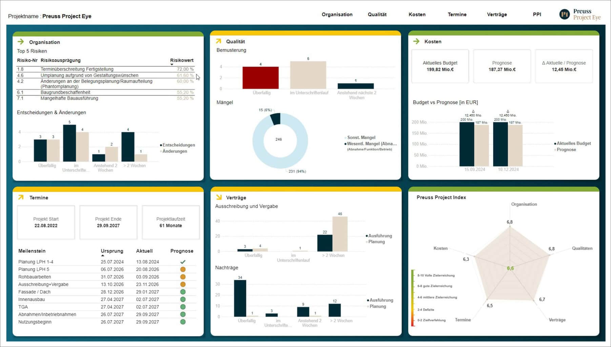
Task: Click the Aktuelles Budget KPI card
Action: point(440,66)
